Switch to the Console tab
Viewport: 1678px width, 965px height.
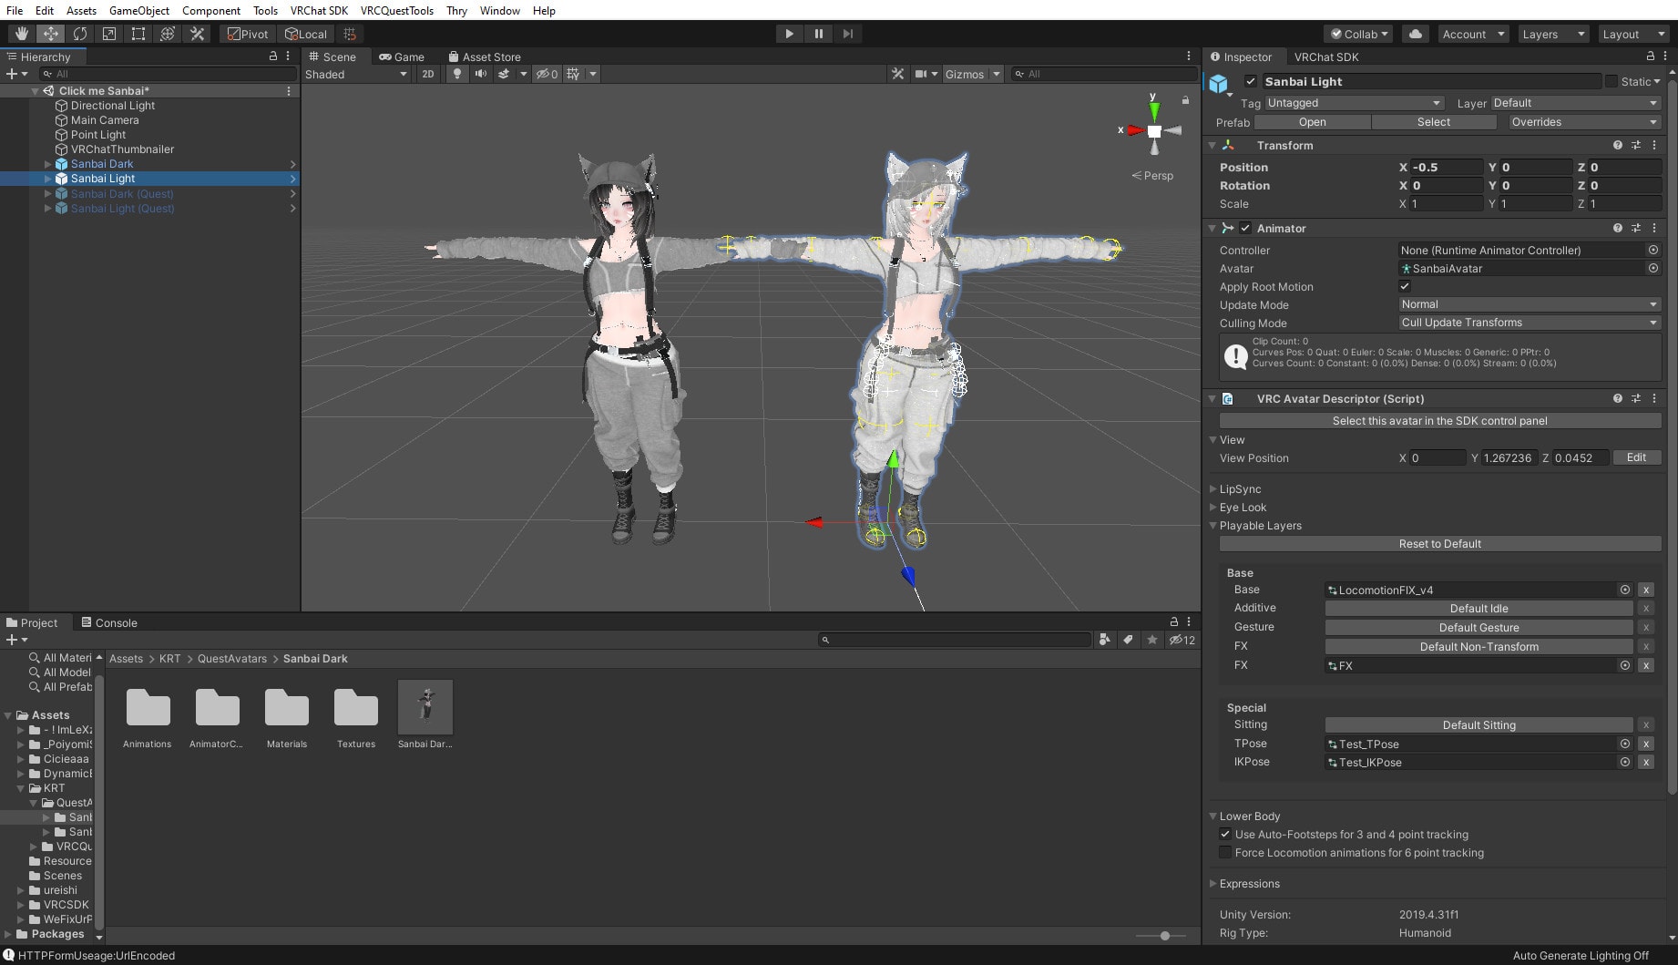[108, 622]
